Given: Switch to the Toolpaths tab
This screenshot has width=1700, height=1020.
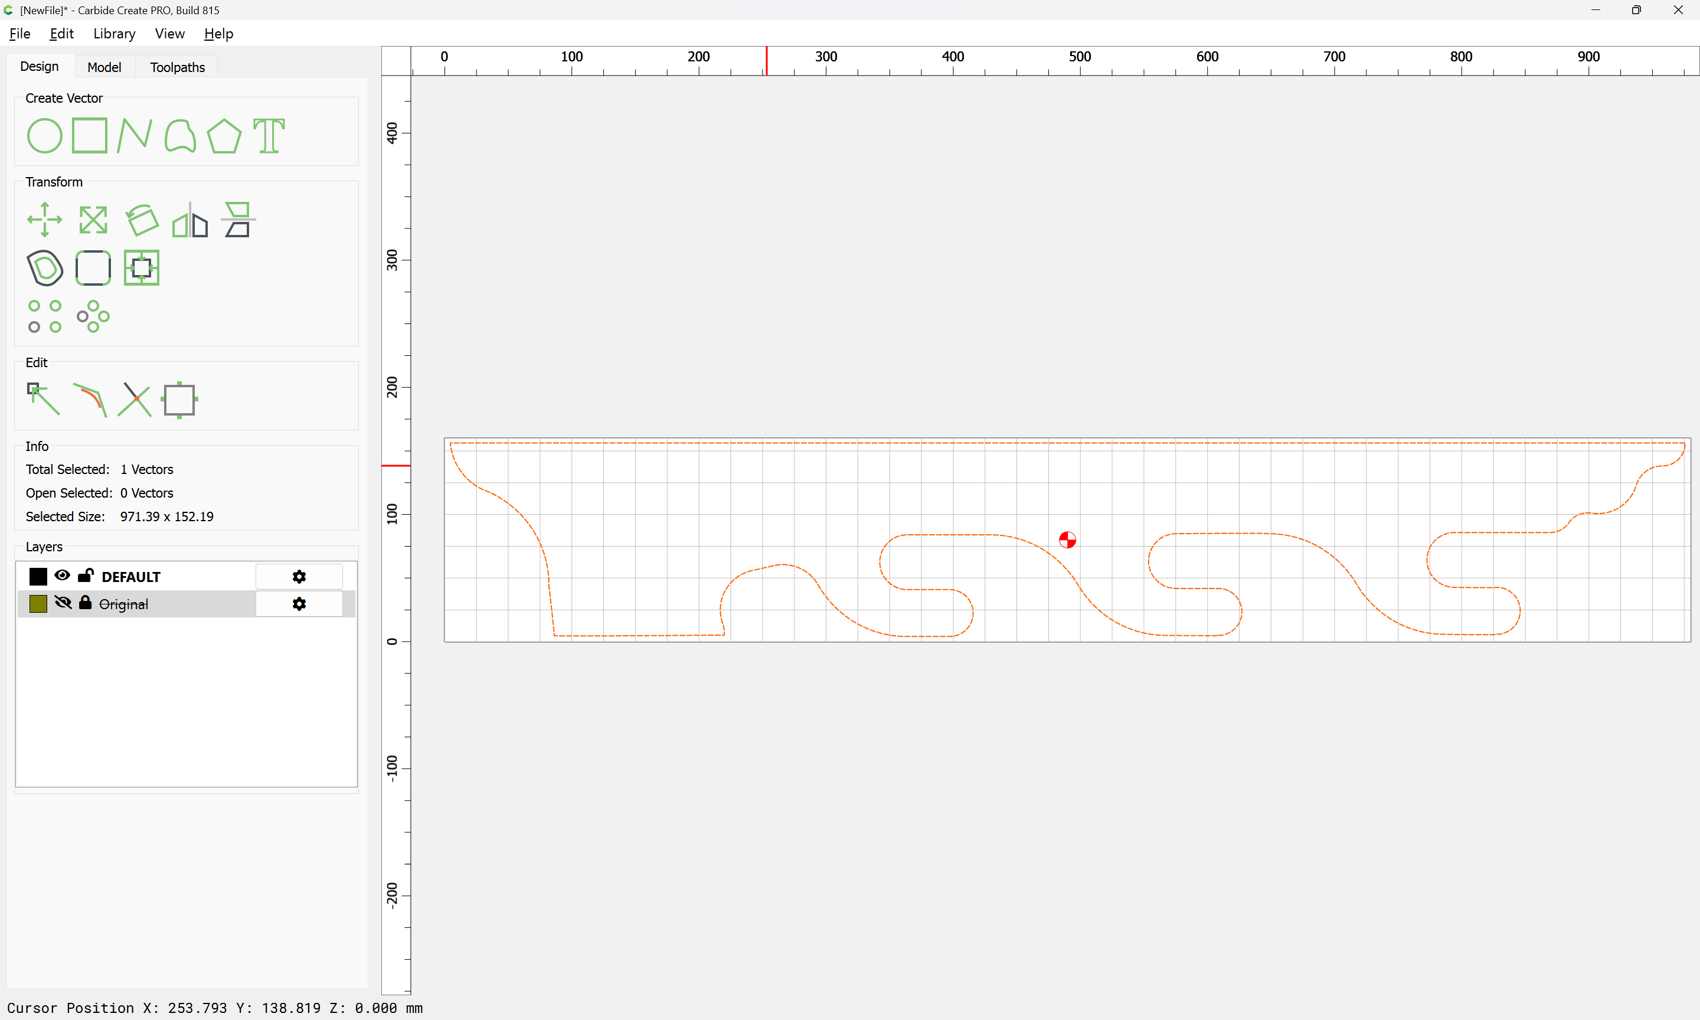Looking at the screenshot, I should pyautogui.click(x=177, y=67).
